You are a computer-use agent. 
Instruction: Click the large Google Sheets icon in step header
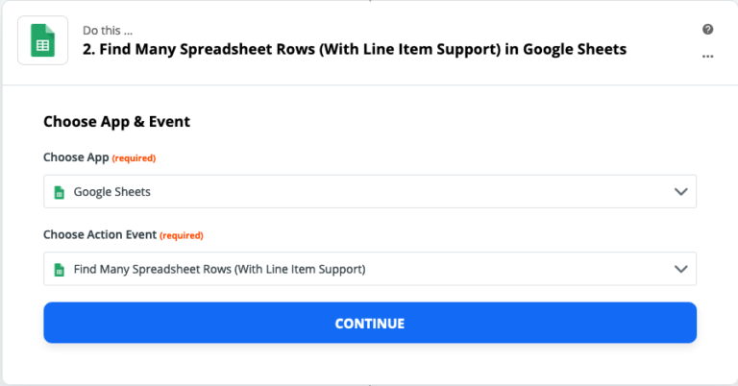42,40
